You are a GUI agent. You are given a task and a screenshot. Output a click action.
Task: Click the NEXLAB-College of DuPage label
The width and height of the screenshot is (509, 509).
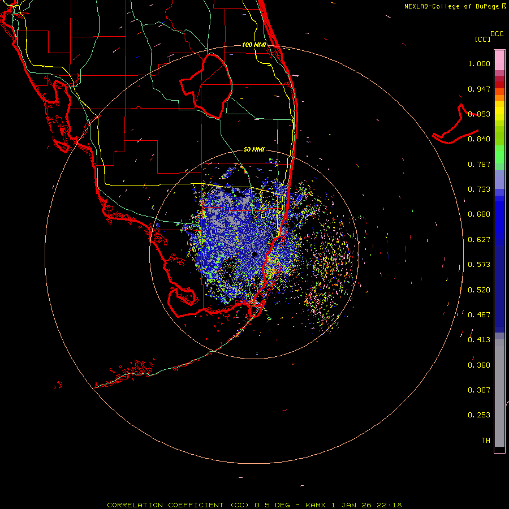[452, 6]
